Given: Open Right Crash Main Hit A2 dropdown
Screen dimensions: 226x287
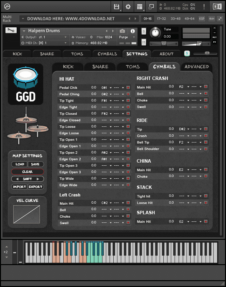Looking at the screenshot, I should coord(184,86).
